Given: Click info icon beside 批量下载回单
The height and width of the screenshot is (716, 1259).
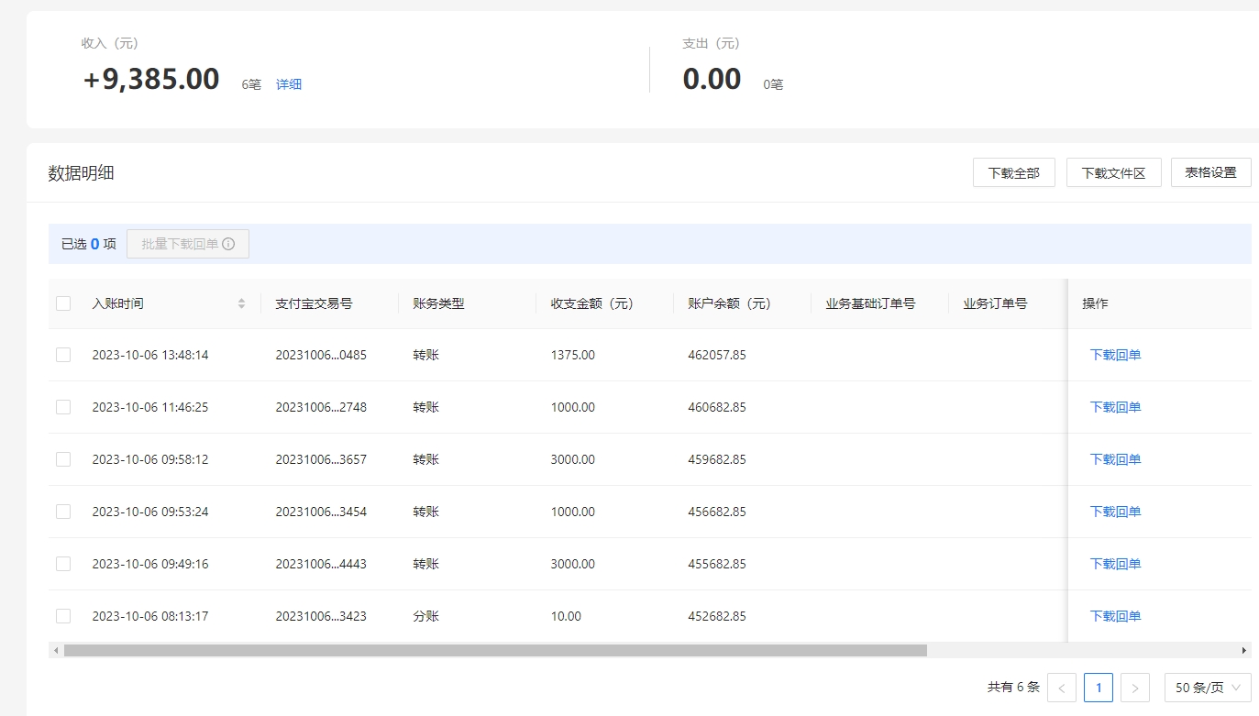Looking at the screenshot, I should 228,244.
